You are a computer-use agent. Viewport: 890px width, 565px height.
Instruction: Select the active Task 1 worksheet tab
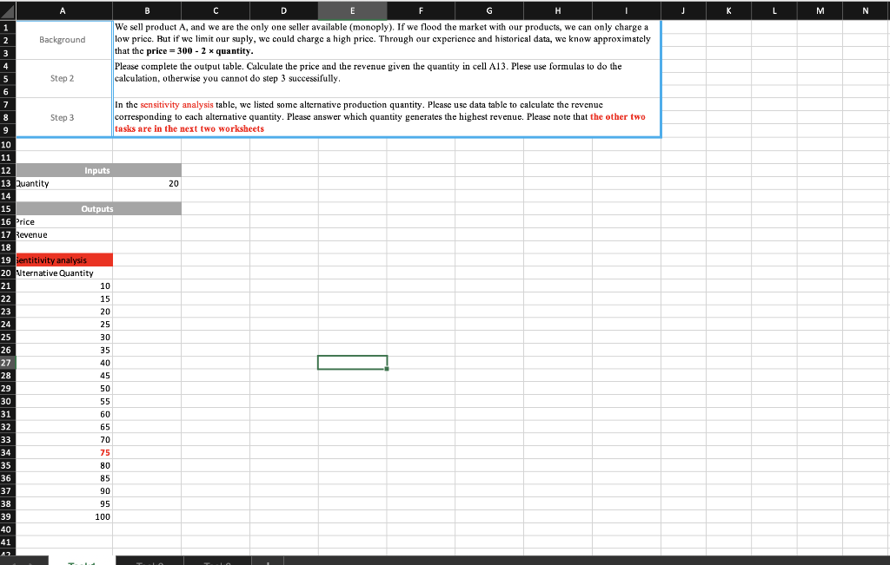[80, 562]
